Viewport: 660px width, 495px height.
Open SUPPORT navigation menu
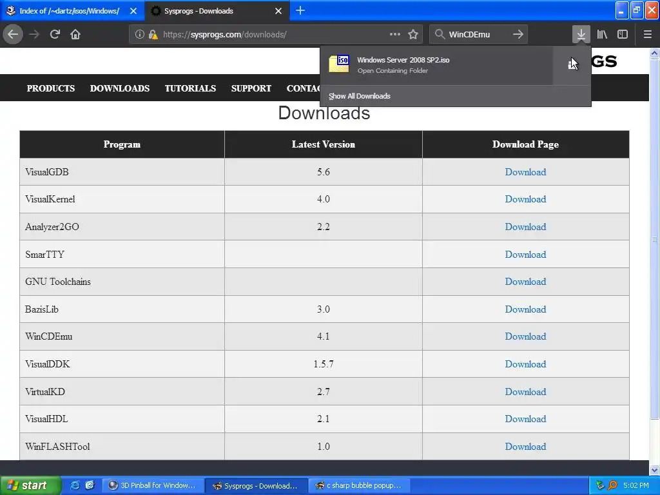251,88
